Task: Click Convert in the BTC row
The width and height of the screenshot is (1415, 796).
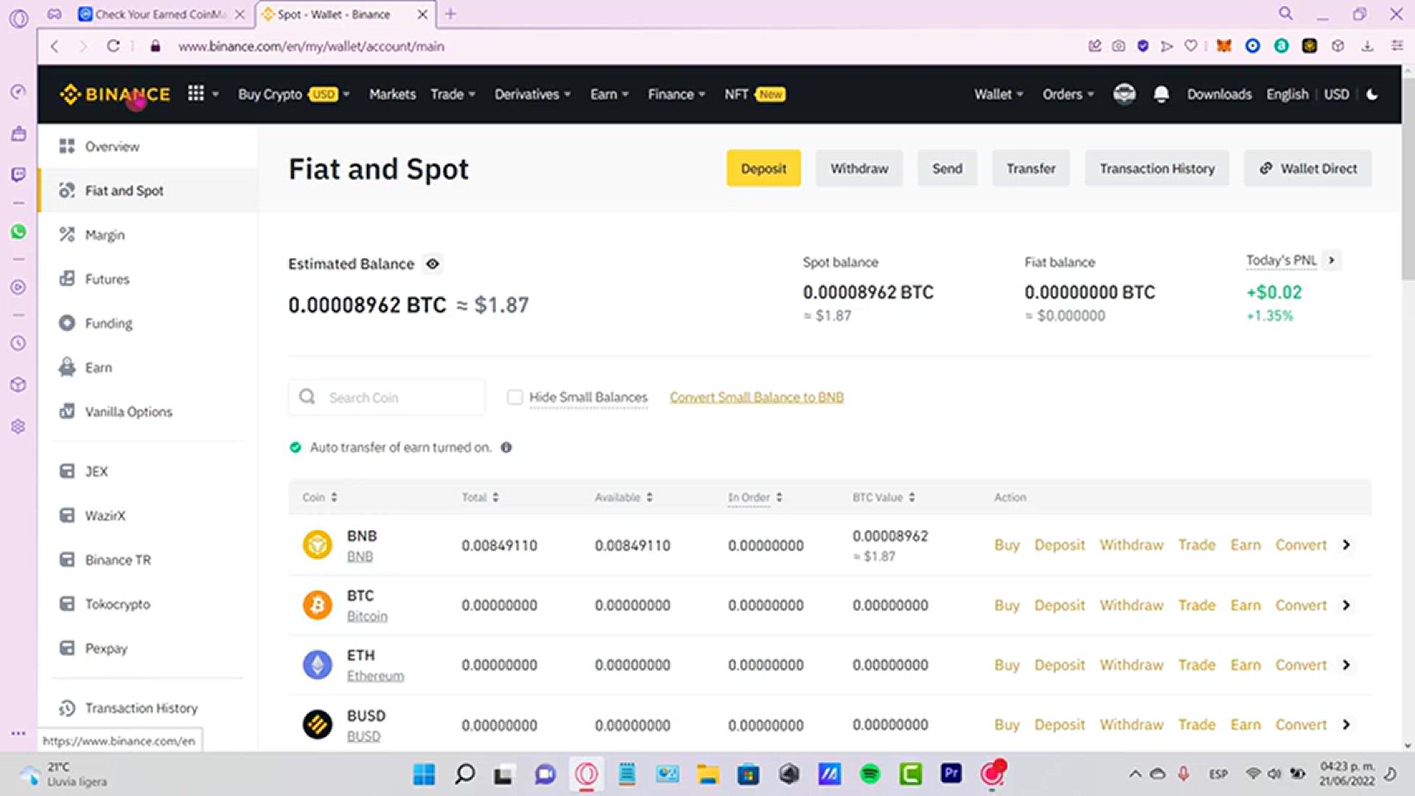Action: tap(1301, 605)
